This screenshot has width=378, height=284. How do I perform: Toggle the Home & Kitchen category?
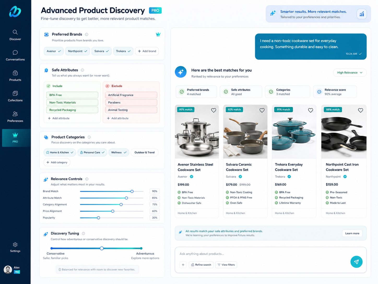click(x=60, y=152)
